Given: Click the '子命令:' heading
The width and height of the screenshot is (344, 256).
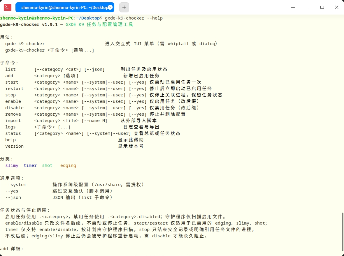Looking at the screenshot, I should [x=9, y=63].
